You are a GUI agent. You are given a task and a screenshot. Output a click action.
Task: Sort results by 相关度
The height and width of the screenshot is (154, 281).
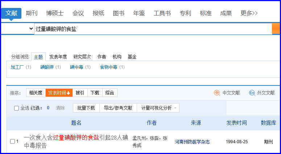[x=36, y=93]
